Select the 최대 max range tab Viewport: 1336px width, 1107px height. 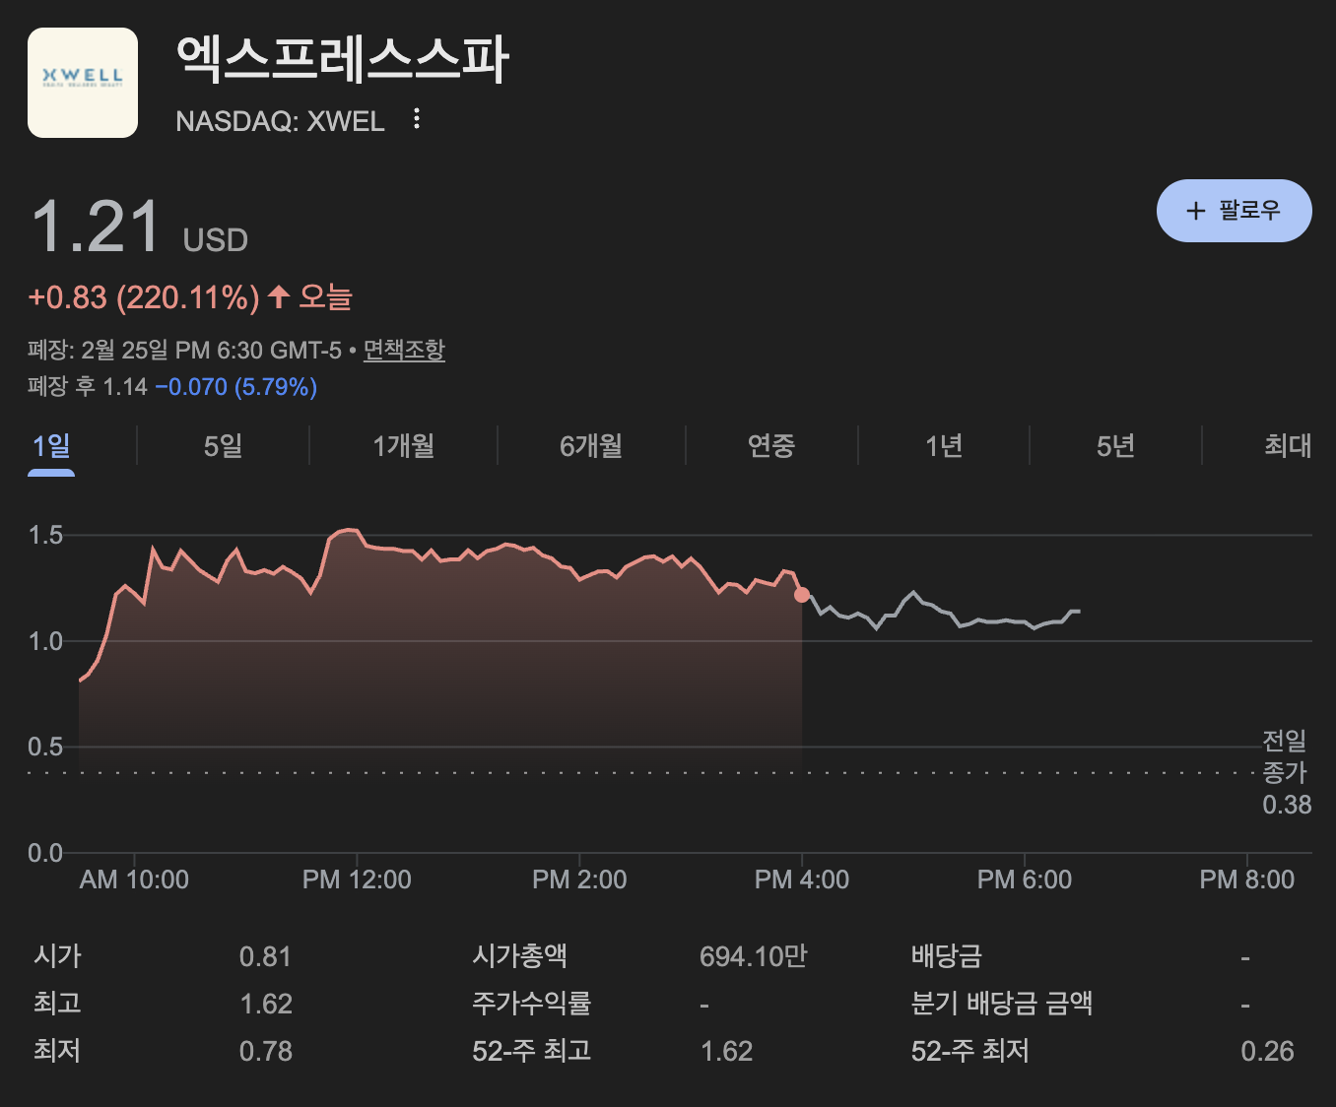[1287, 446]
